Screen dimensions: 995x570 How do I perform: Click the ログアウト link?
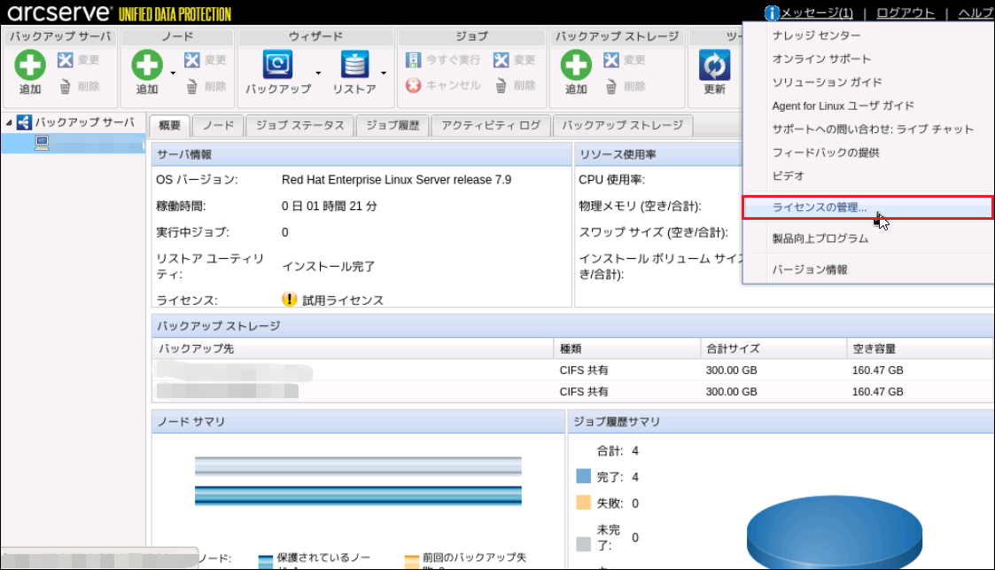[906, 12]
